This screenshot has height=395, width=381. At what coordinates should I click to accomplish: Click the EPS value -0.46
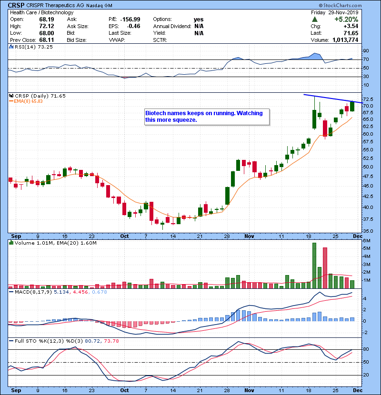(133, 26)
